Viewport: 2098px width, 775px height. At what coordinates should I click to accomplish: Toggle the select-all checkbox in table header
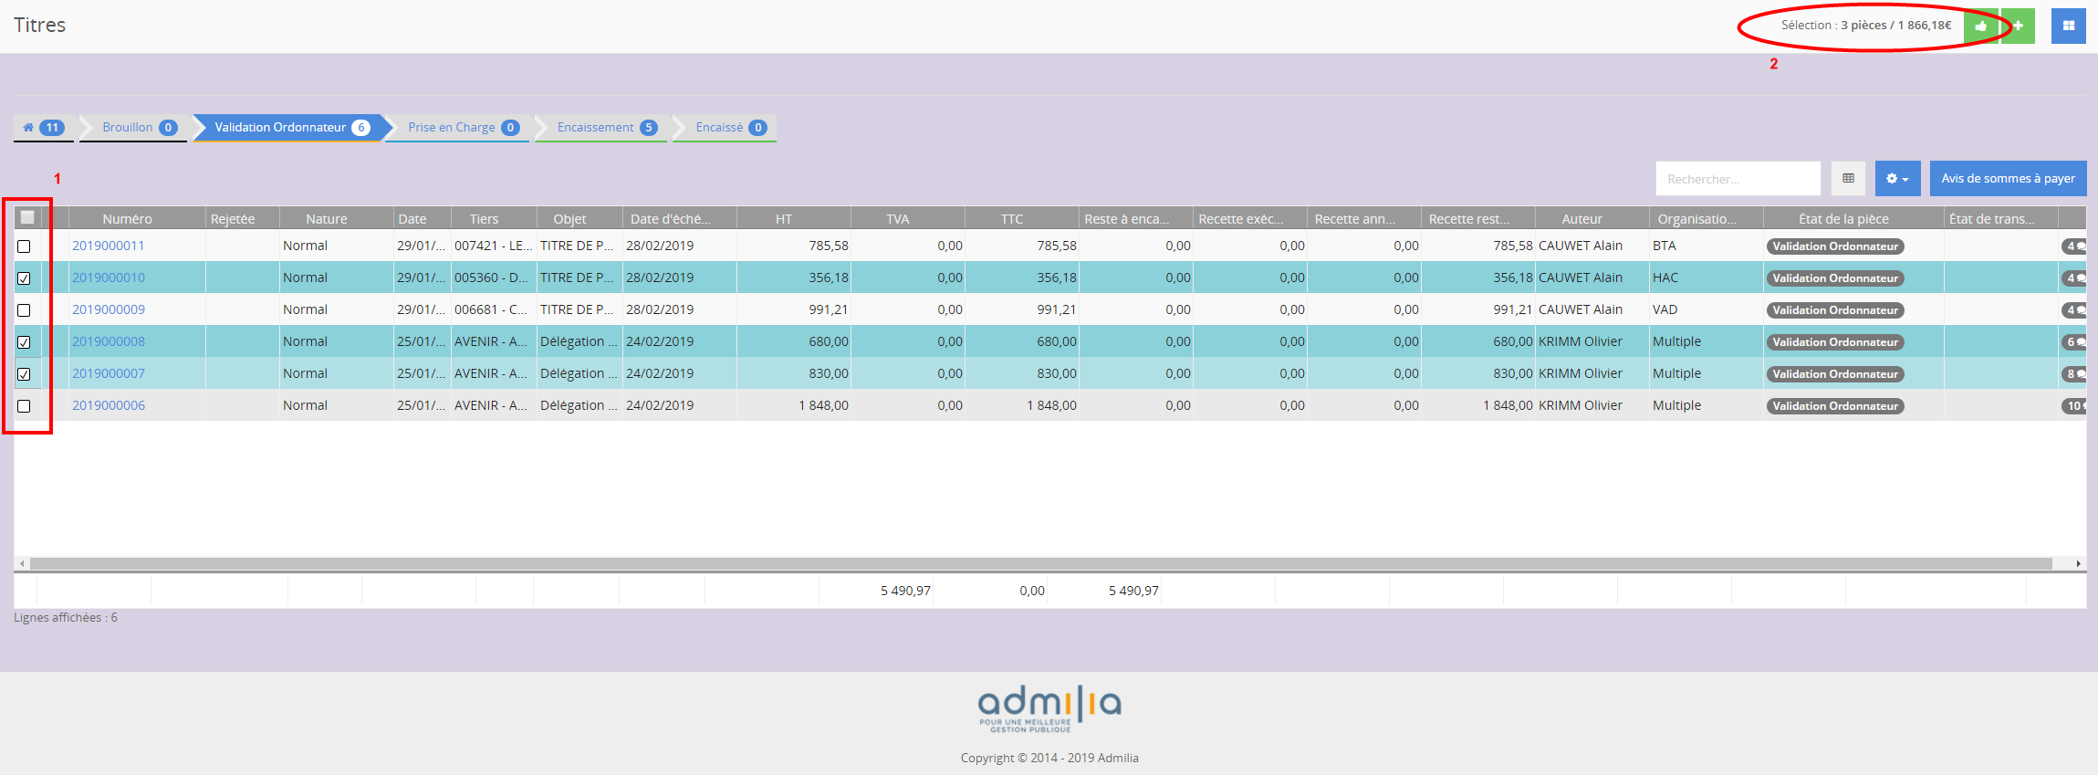point(27,218)
